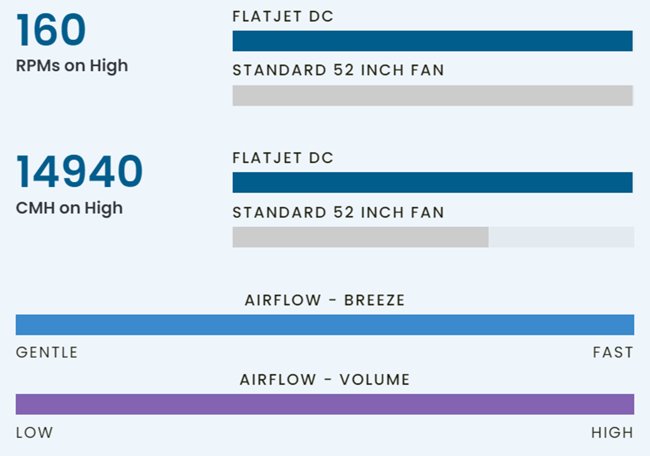The image size is (650, 456).
Task: Click the large 14940 CMH number
Action: pos(79,171)
